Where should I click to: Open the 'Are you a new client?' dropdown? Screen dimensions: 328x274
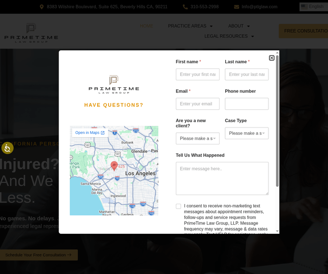click(198, 138)
